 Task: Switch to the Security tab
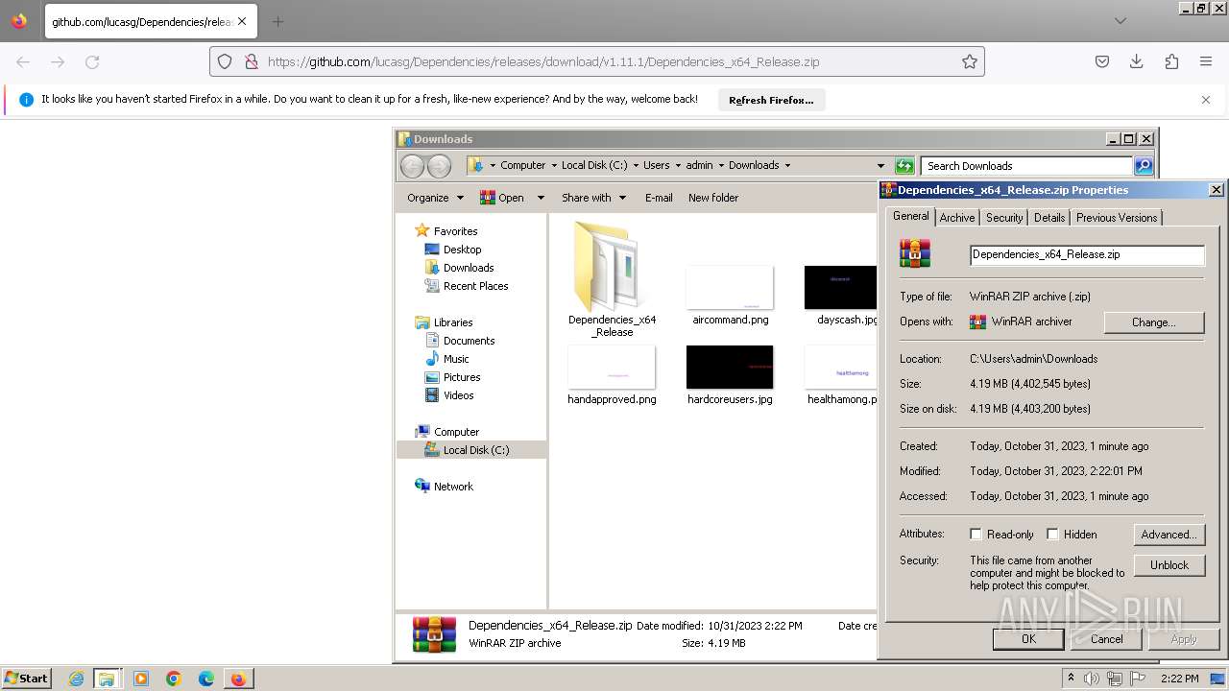1004,218
